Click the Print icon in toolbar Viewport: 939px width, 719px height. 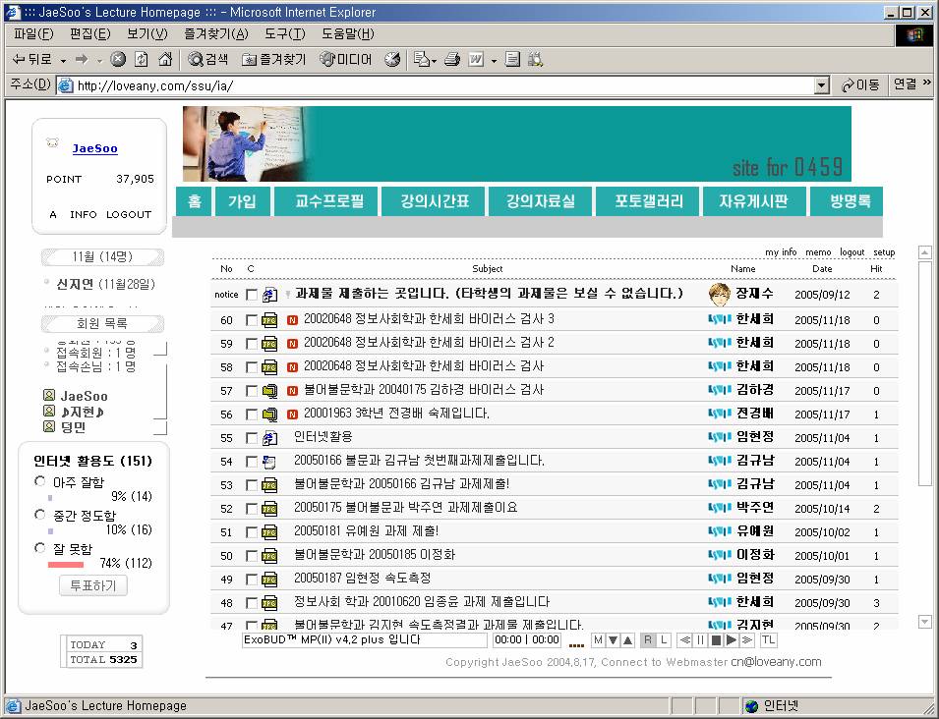[452, 60]
